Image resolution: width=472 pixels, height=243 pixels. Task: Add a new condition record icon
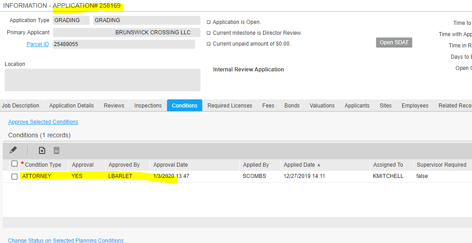coord(42,150)
